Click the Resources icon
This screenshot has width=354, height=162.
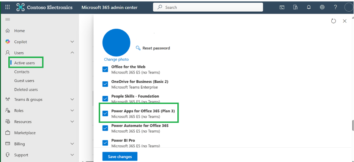click(x=8, y=121)
